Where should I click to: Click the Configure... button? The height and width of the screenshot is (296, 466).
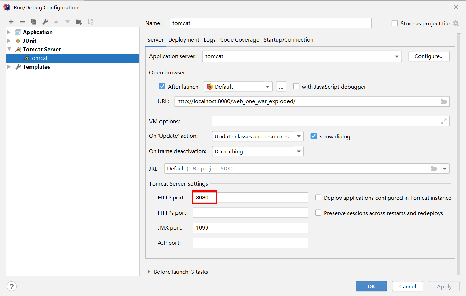[429, 56]
